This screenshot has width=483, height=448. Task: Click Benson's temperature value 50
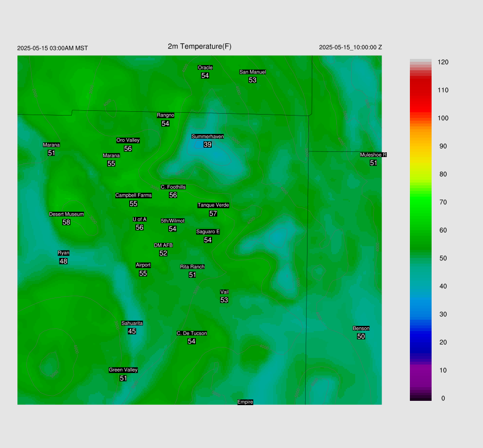(361, 336)
